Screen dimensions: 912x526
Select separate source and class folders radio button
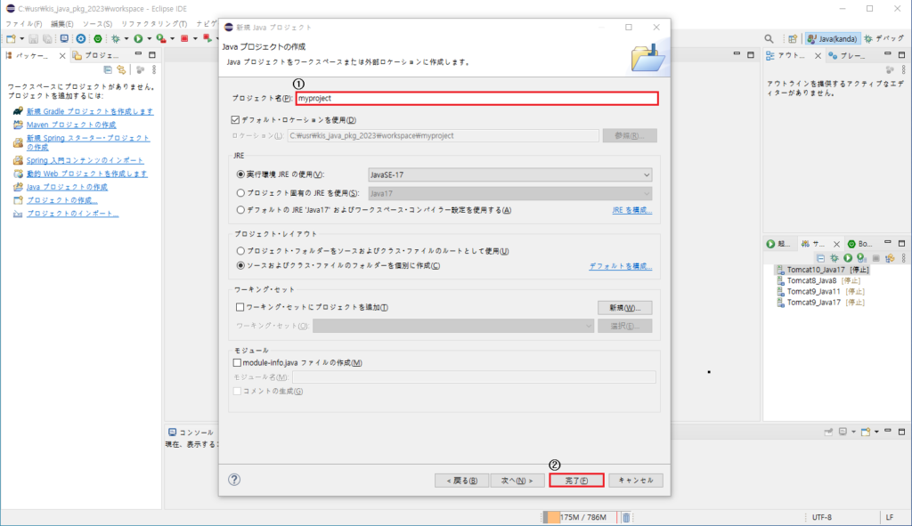(240, 265)
